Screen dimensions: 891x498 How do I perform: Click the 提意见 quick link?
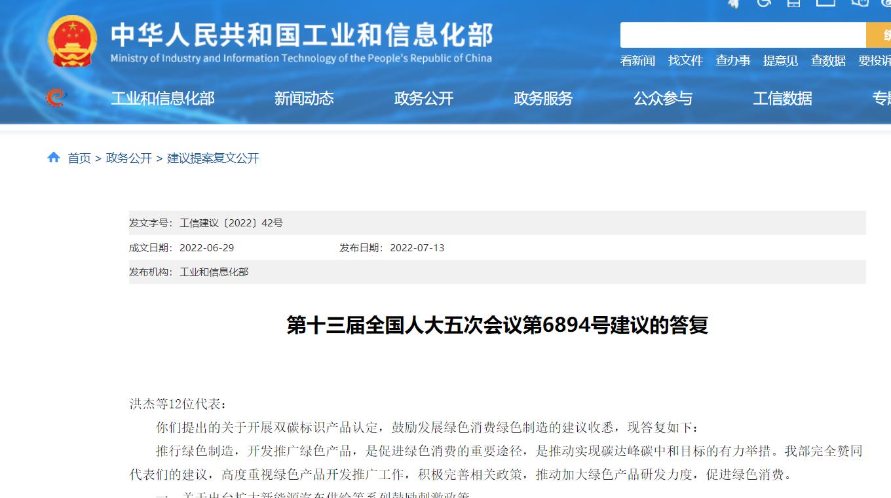[x=780, y=61]
